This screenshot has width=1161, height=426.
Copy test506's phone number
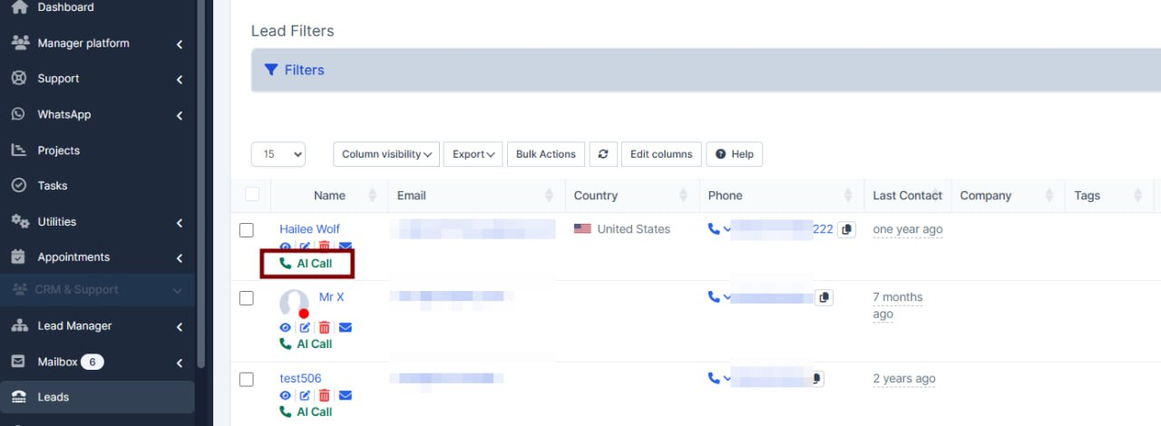coord(818,378)
